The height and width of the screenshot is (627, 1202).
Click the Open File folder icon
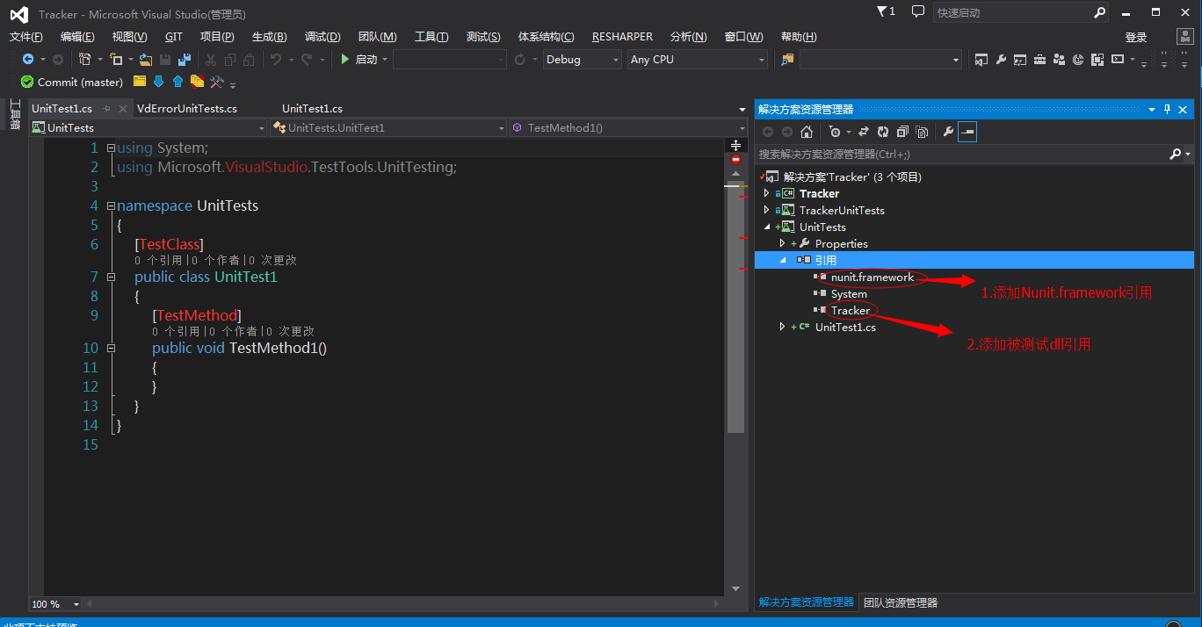click(146, 59)
